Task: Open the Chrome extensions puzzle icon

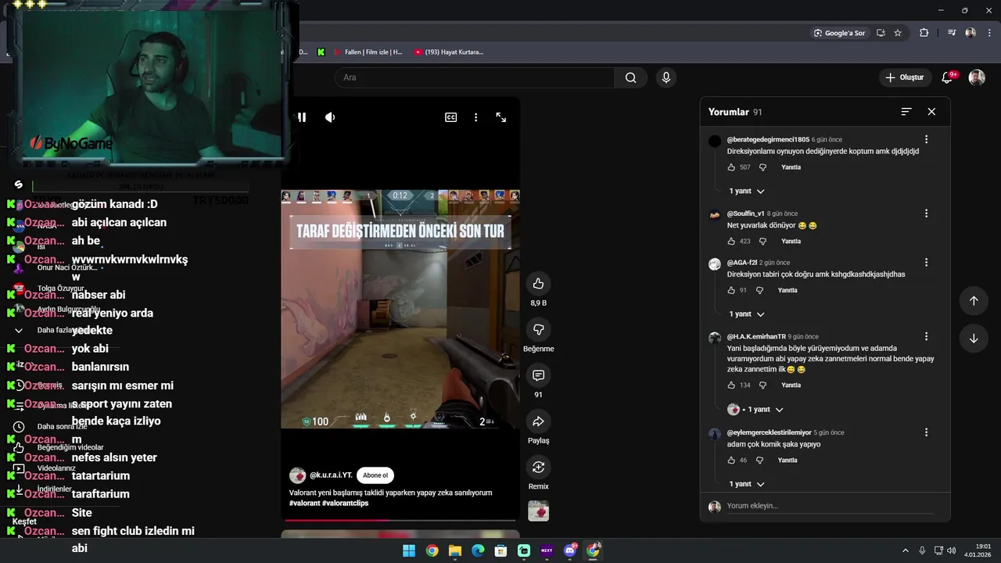Action: [x=924, y=33]
